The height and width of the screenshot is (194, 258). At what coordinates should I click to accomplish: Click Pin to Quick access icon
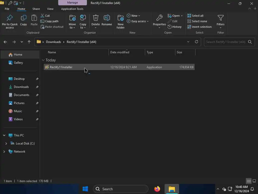point(10,18)
